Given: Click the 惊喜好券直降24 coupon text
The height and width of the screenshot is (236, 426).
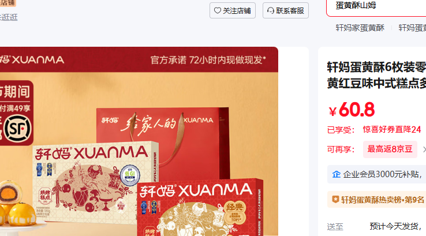Looking at the screenshot, I should [392, 130].
